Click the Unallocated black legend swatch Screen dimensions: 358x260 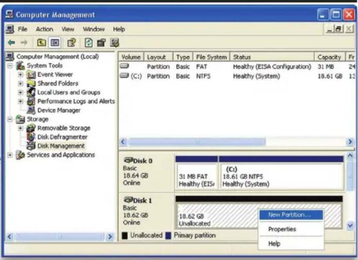[125, 236]
